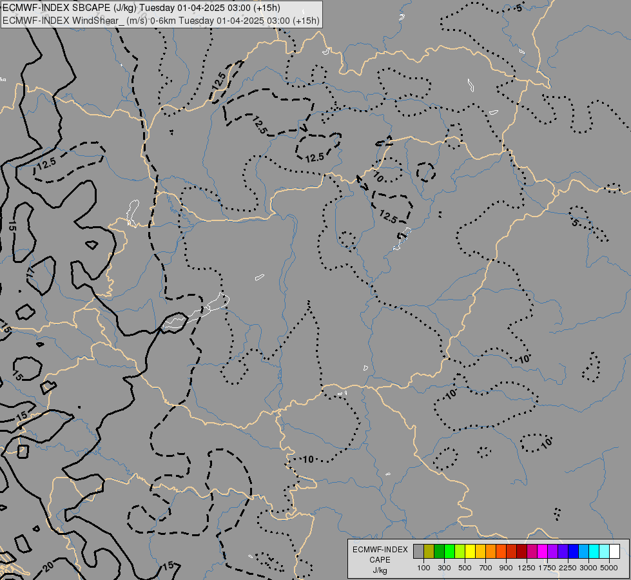Pick the dark green legend swatch

[x=439, y=552]
